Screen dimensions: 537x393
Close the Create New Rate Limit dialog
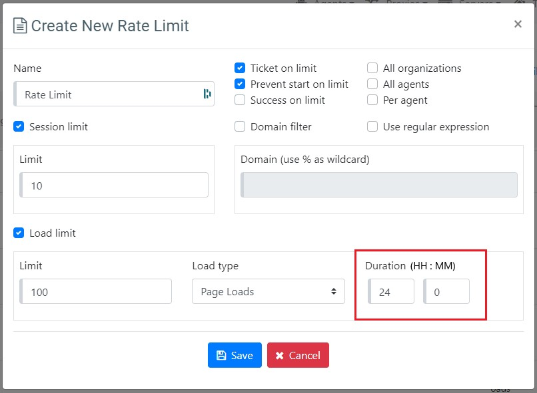517,25
